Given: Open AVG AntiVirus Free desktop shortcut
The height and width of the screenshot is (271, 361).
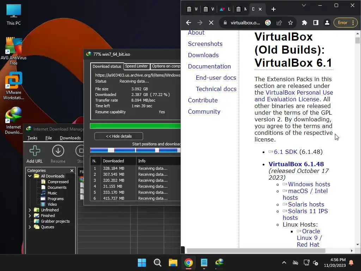Looking at the screenshot, I should (14, 51).
